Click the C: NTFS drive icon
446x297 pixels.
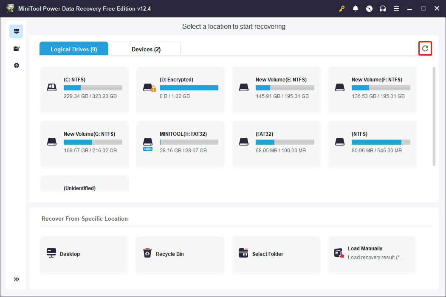(52, 87)
